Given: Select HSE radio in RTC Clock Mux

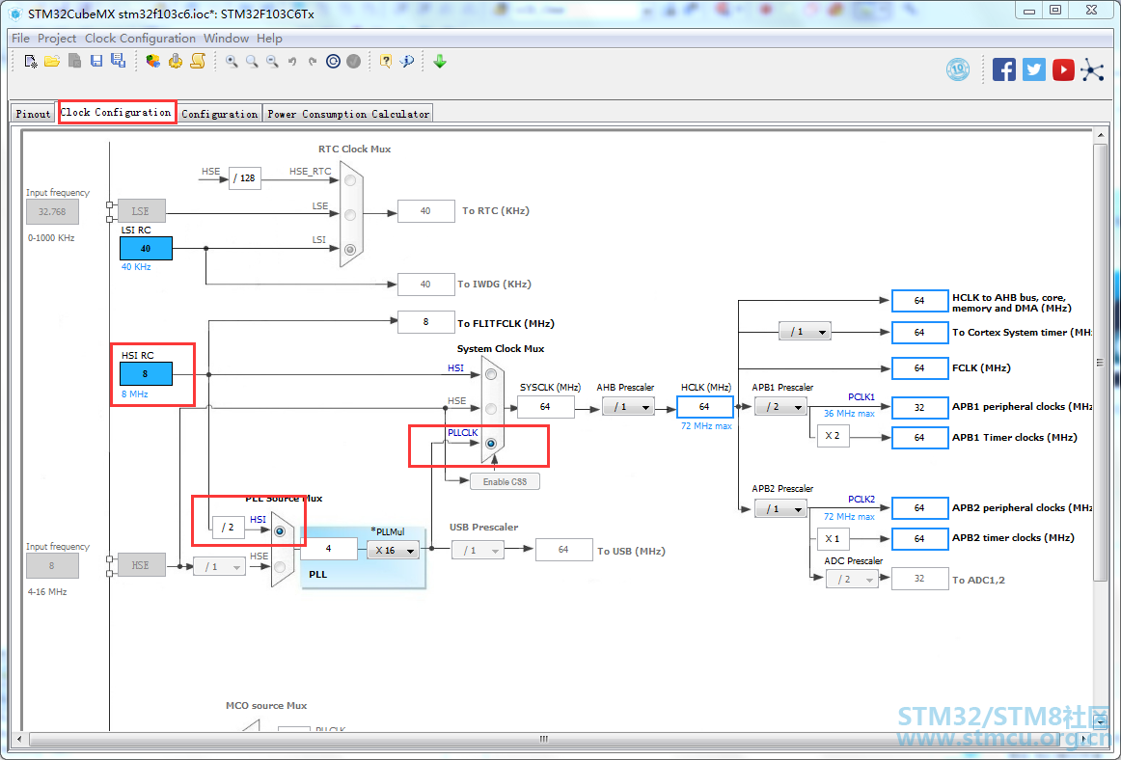Looking at the screenshot, I should click(x=350, y=180).
